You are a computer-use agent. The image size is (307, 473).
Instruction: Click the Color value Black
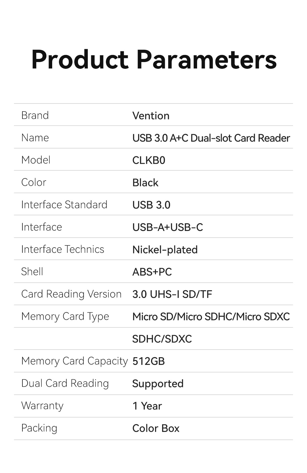pos(145,183)
